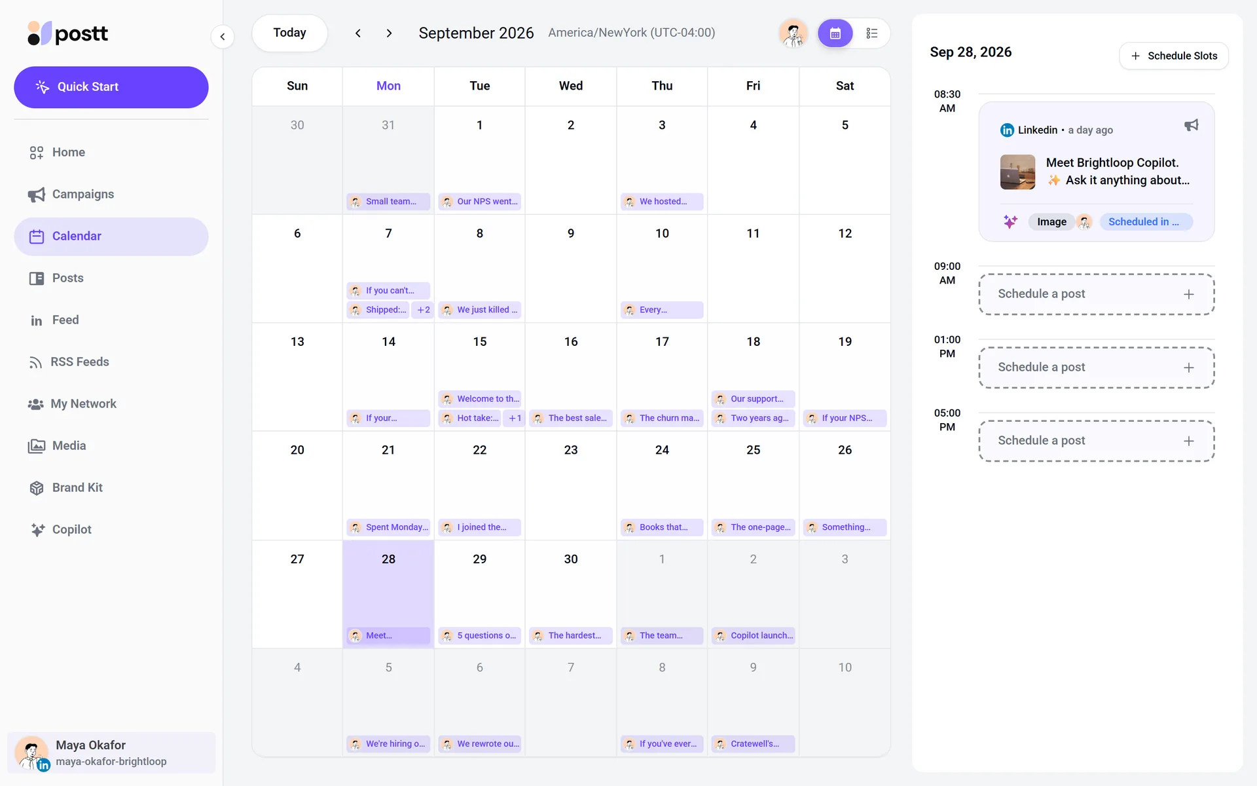Screen dimensions: 1257x786
Task: Add a post at 09:00 AM slot
Action: tap(1096, 294)
